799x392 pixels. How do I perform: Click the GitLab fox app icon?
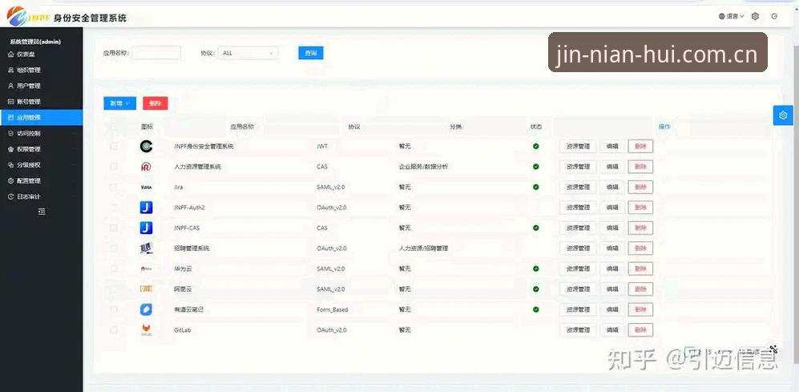coord(146,330)
